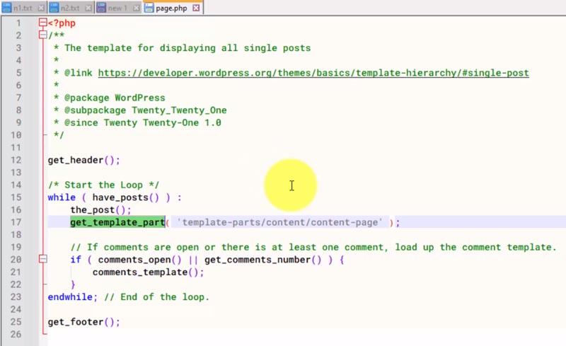Close the n2.txt tab
566x346 pixels.
(x=88, y=8)
